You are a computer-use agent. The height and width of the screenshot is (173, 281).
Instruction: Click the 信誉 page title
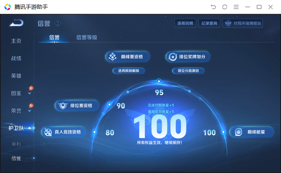point(44,24)
